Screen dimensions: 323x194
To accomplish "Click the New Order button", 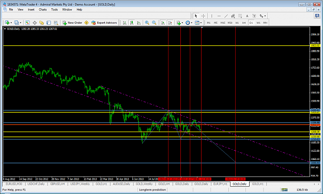I will [72, 23].
